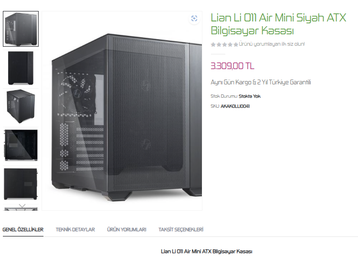The image size is (358, 266).
Task: Click the first rating star
Action: click(213, 44)
